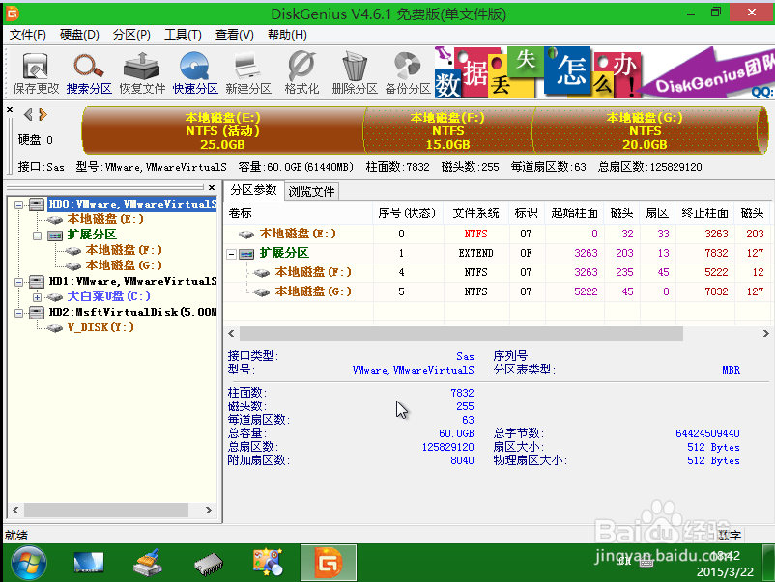
Task: Close the disk bar with small x
Action: click(x=10, y=110)
